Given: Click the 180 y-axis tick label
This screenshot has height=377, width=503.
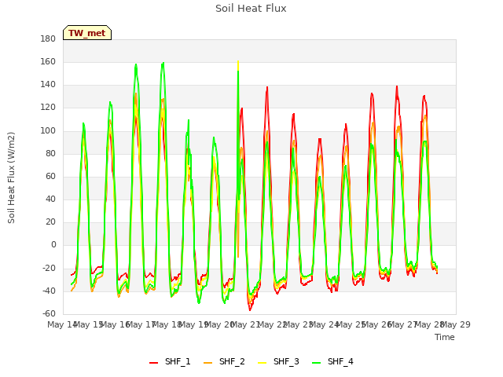Looking at the screenshot, I should pos(48,38).
